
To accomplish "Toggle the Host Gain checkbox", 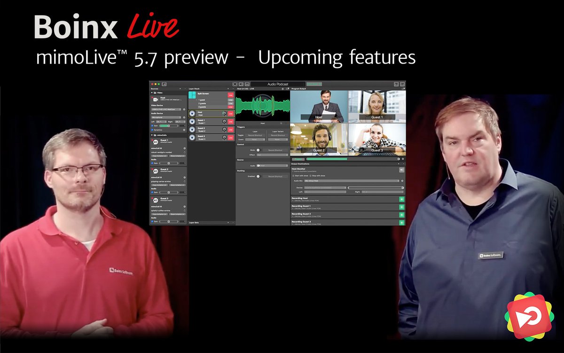I will pos(152,126).
